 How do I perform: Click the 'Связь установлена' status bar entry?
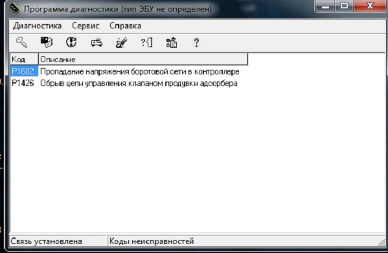[x=46, y=241]
